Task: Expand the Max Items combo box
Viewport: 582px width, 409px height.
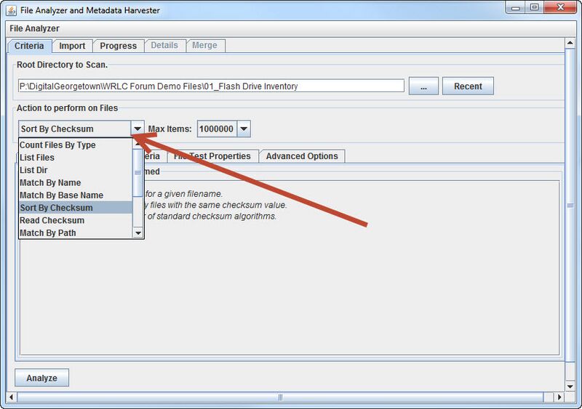Action: click(x=244, y=129)
